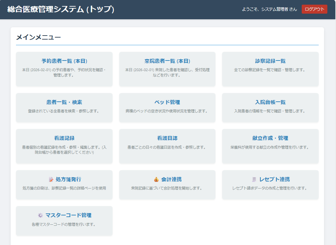Click description 栄養科が使用する献立の作成や管理を行います。
The width and height of the screenshot is (336, 245).
(x=270, y=147)
